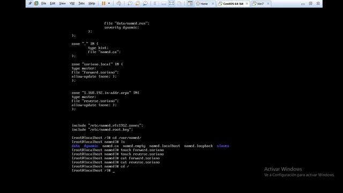Click the 'touch reverse.soriano' command line
This screenshot has width=343, height=193.
click(118, 154)
